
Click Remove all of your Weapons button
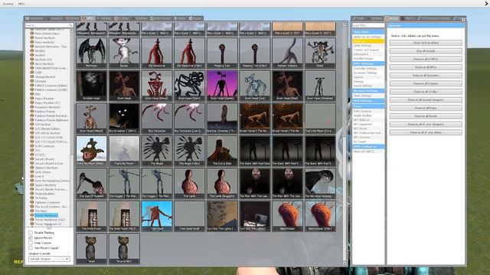click(426, 124)
